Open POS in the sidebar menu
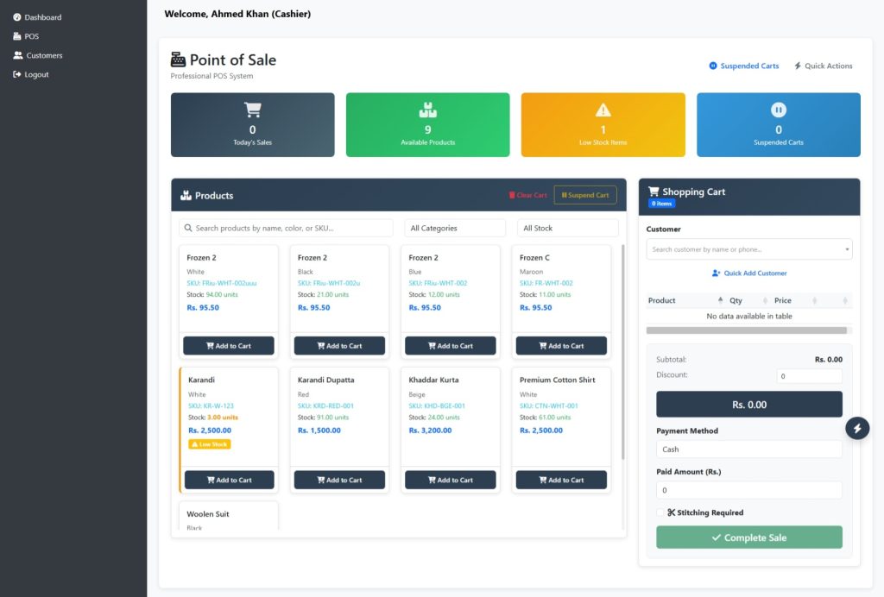Screen dimensions: 884x597 31,36
